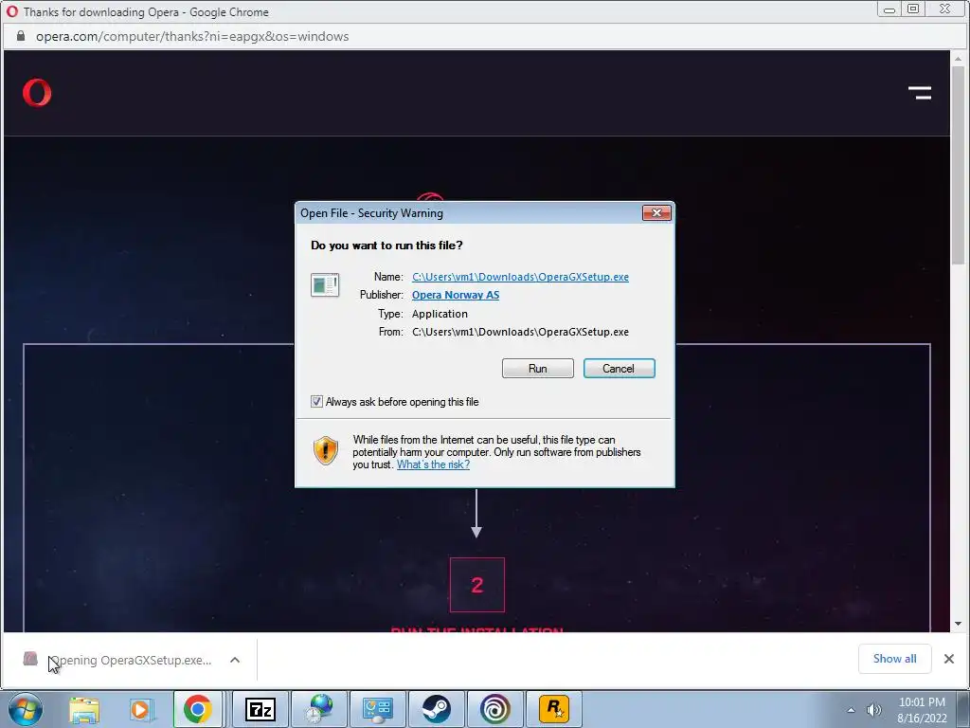
Task: Click the Opera favicon in the Chrome title bar
Action: point(11,11)
